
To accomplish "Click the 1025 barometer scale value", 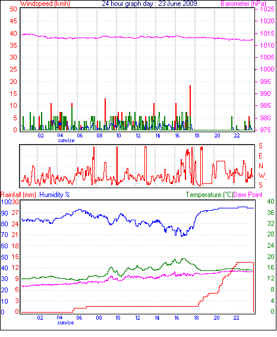I will (267, 10).
